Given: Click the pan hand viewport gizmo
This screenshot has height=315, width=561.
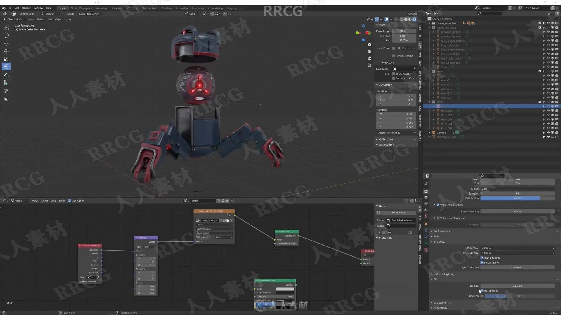Looking at the screenshot, I should pos(369,52).
